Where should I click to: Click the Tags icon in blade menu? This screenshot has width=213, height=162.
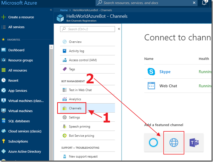tap(64, 69)
